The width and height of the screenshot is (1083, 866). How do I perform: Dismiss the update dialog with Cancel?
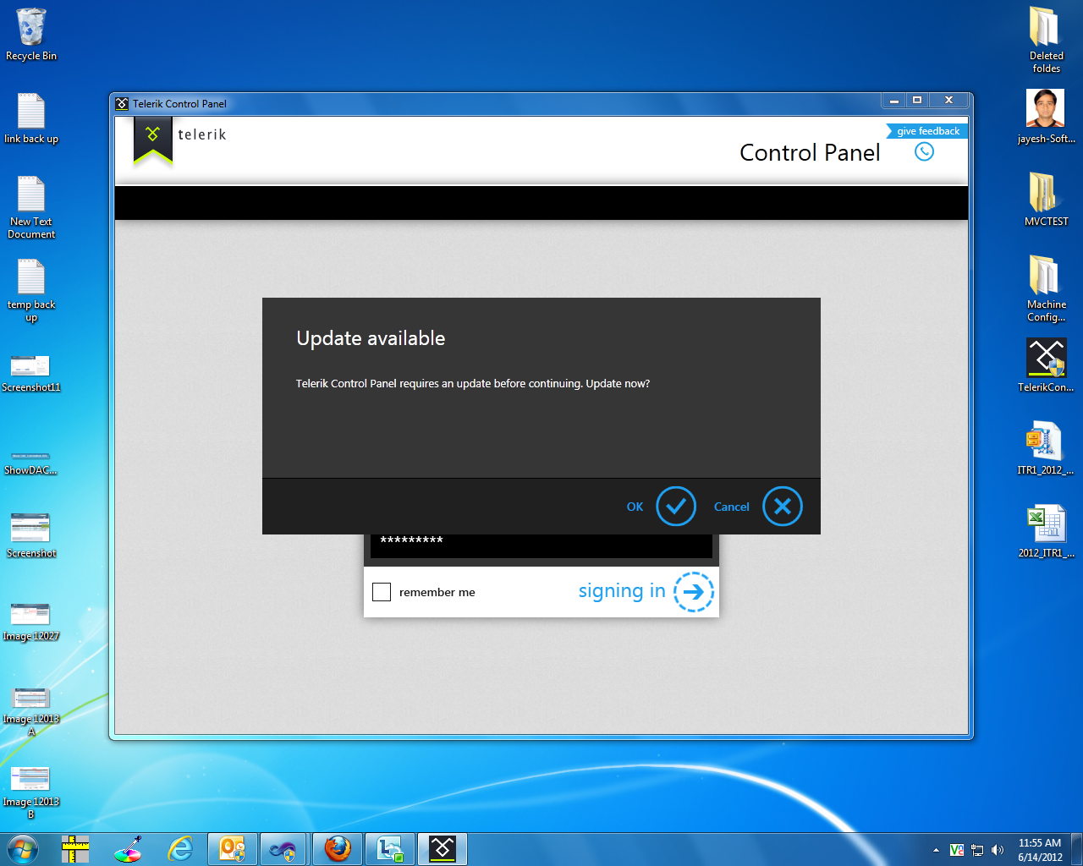[782, 507]
